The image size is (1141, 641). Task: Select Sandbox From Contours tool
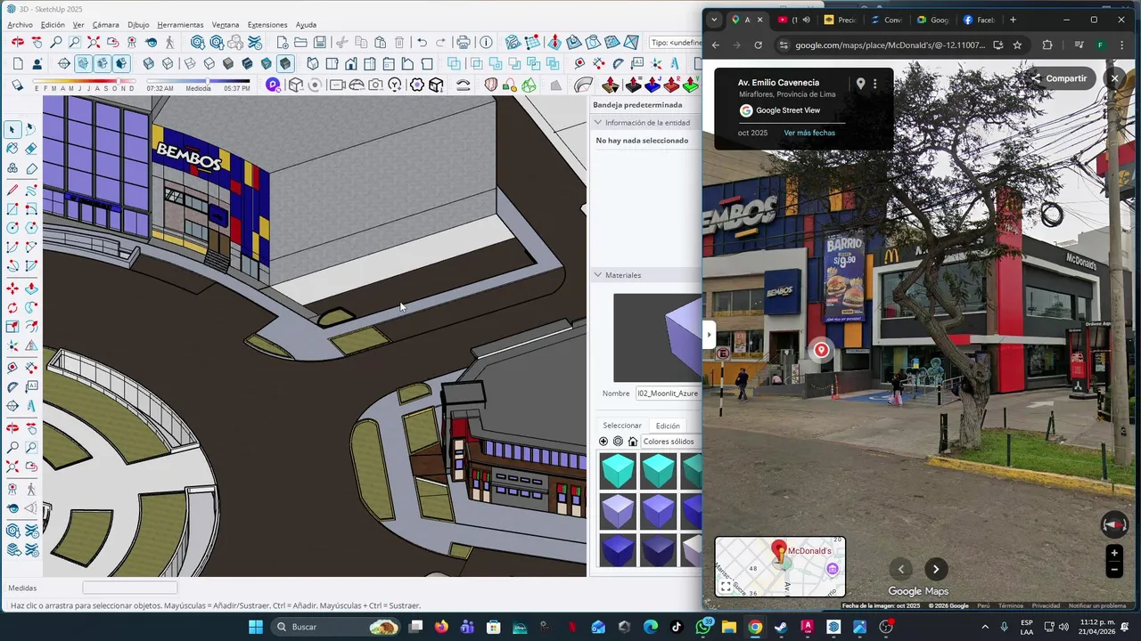point(513,42)
